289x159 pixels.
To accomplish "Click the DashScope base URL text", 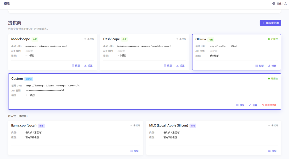I will [x=144, y=46].
